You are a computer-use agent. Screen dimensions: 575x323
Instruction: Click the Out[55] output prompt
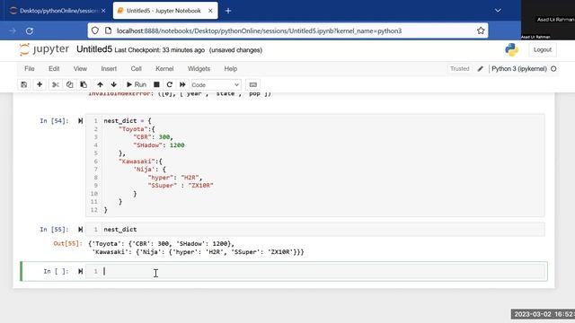(x=68, y=243)
